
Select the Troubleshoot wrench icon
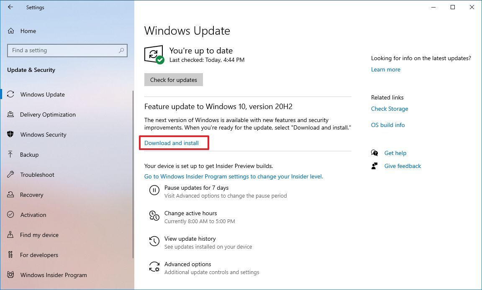click(10, 175)
